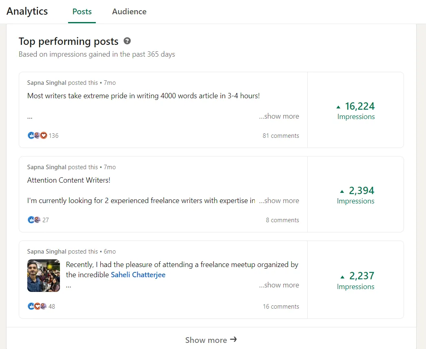This screenshot has height=349, width=426.
Task: Open 8 comments link
Action: click(x=282, y=220)
